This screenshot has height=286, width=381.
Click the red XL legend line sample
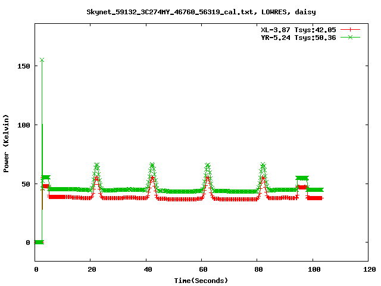(350, 30)
